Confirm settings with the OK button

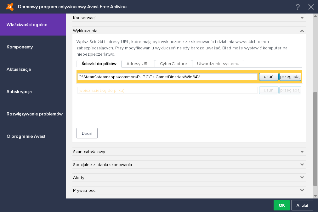pos(282,205)
